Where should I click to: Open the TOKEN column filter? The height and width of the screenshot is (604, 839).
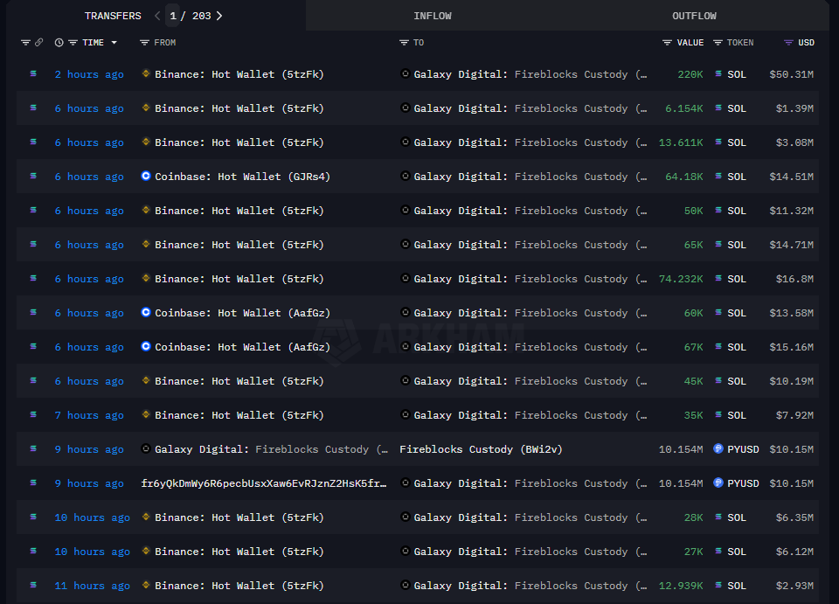[718, 43]
